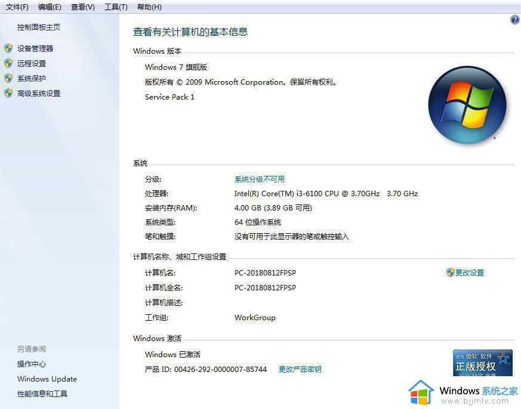521x409 pixels.
Task: Click the RAM value 4.00 GB
Action: [273, 208]
